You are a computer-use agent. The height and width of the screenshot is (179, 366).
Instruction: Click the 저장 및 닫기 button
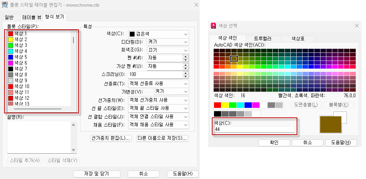point(97,174)
